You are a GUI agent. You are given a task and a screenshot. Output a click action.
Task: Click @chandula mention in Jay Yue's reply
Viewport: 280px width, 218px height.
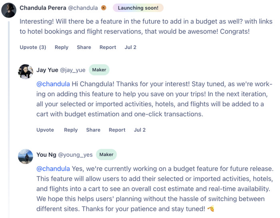(x=53, y=84)
